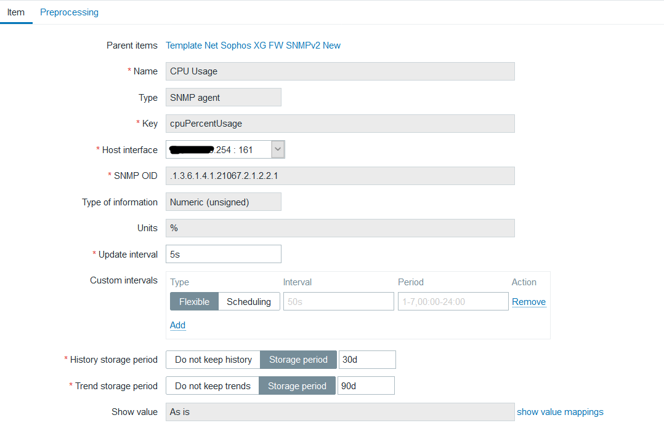Select Storage period for trends
664x423 pixels.
coord(298,386)
